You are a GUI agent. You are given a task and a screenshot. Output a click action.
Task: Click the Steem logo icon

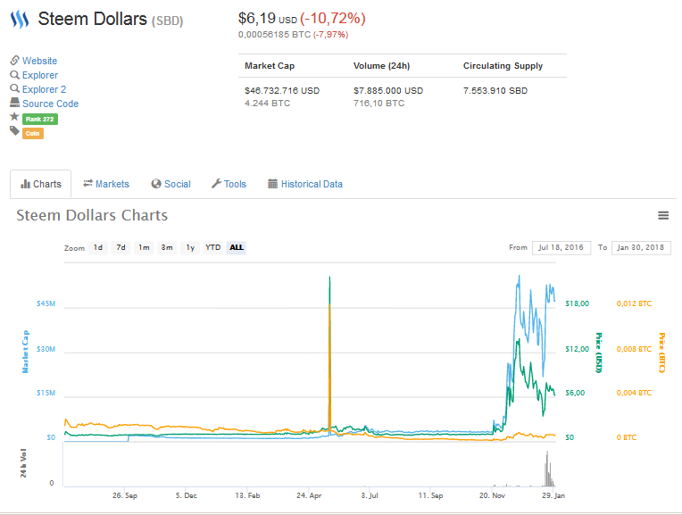(x=20, y=20)
